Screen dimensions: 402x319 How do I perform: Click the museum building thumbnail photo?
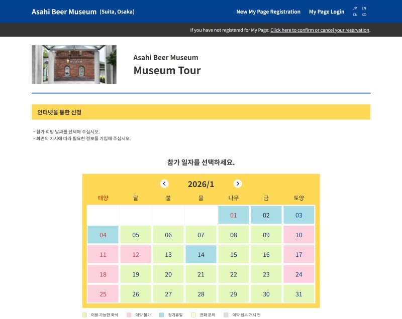(74, 65)
